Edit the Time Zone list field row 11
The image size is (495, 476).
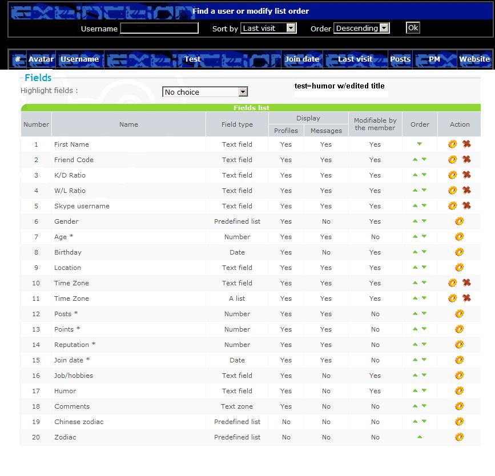[x=452, y=298]
